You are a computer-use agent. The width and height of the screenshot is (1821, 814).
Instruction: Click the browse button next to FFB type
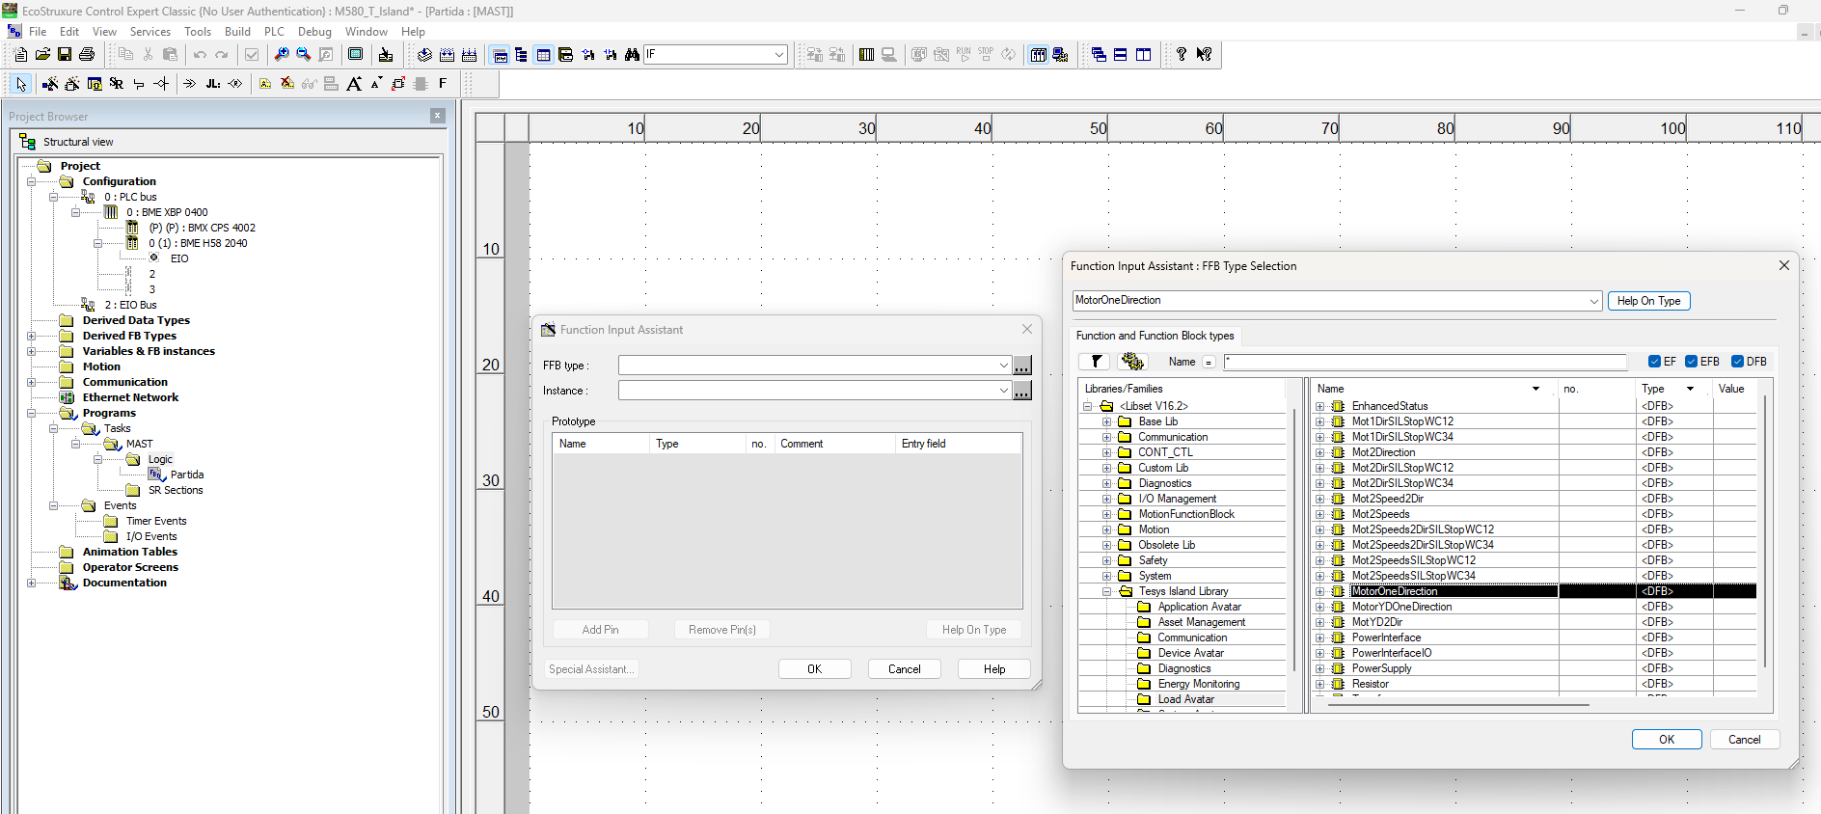click(1022, 366)
